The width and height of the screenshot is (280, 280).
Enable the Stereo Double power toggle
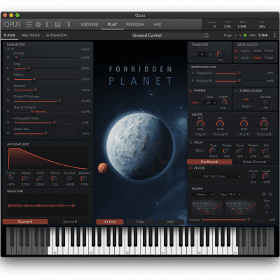click(x=236, y=90)
